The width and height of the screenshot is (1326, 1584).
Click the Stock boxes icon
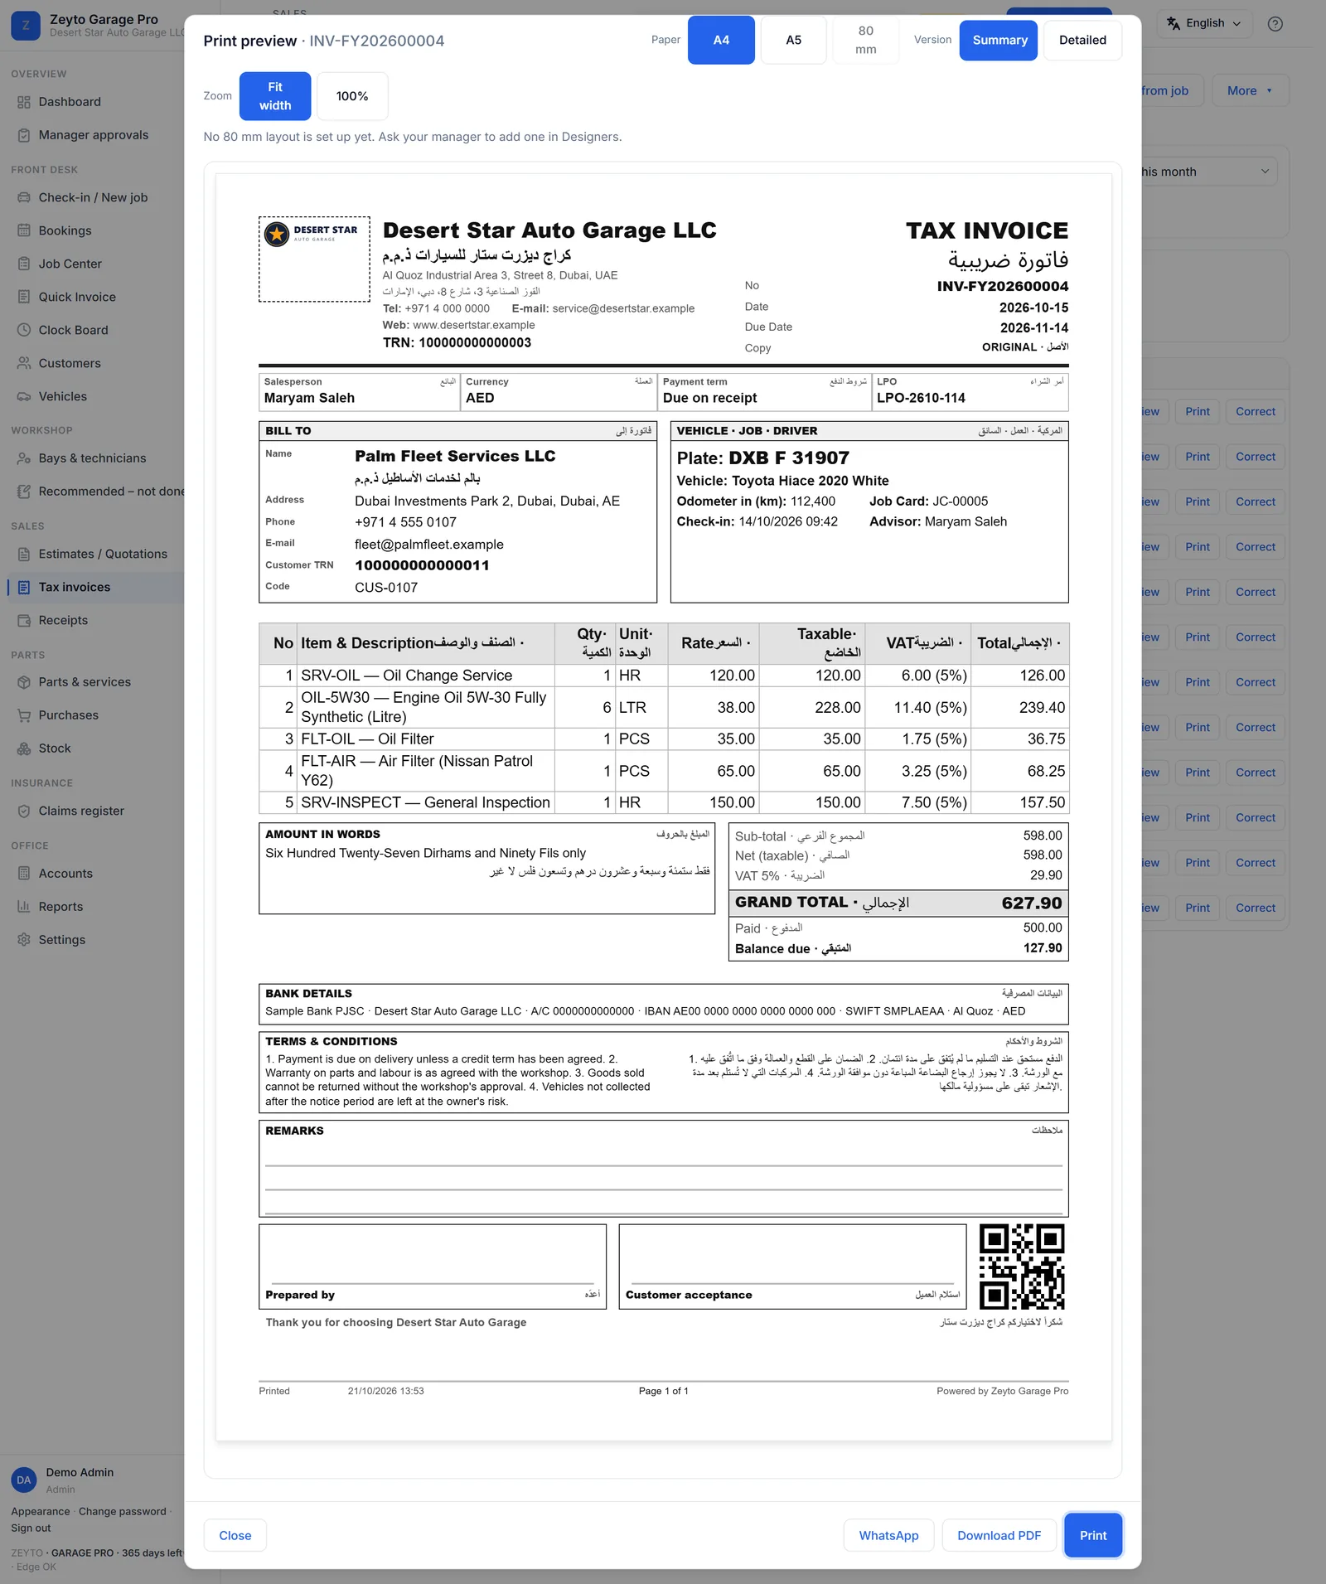[23, 748]
